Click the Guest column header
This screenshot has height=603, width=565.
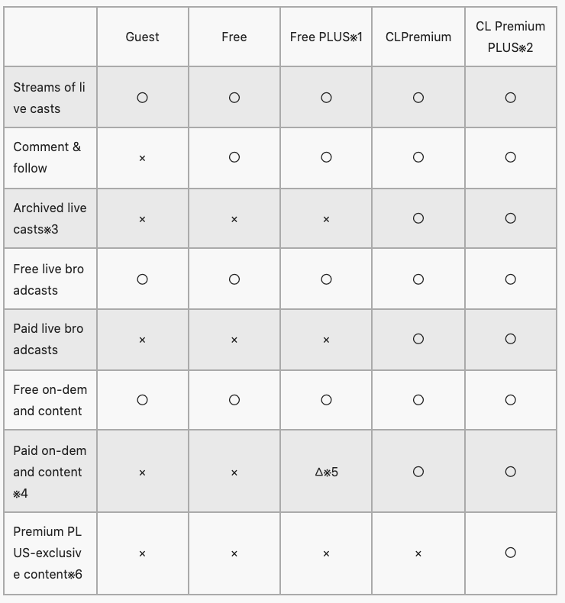click(142, 37)
